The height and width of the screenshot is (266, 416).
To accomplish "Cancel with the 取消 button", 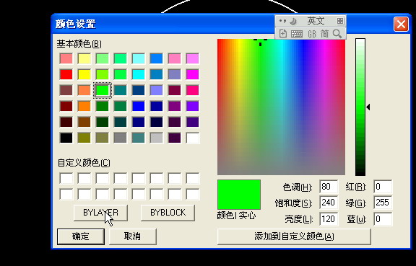I will [132, 236].
